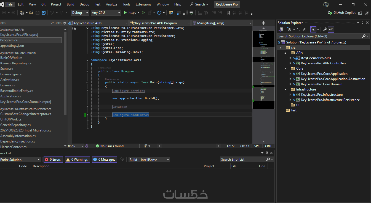Collapse the src folder in Solution Explorer

[281, 48]
